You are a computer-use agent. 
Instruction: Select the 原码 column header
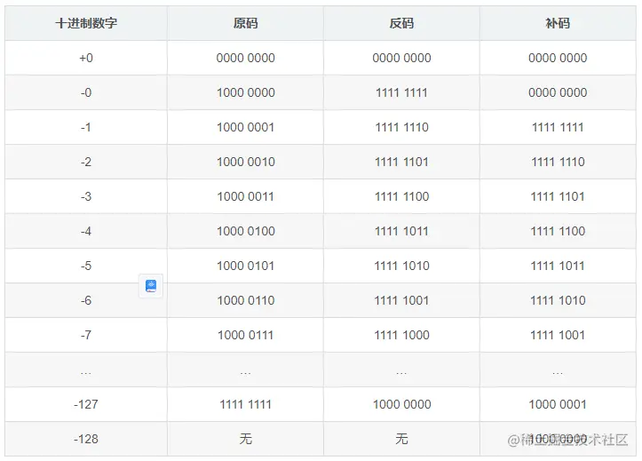point(245,23)
